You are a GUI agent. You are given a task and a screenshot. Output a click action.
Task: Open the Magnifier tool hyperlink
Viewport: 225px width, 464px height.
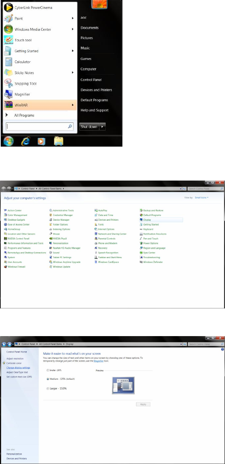click(x=98, y=361)
